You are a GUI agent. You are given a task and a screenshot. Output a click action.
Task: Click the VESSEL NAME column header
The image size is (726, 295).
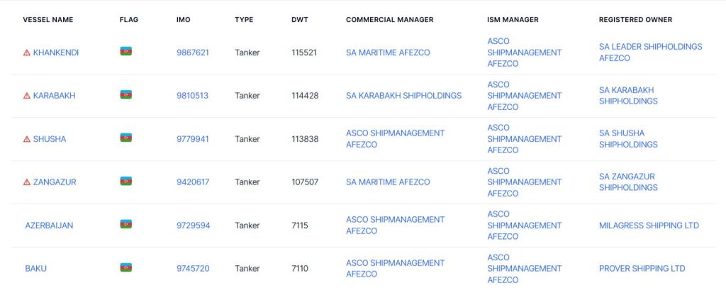pos(48,20)
